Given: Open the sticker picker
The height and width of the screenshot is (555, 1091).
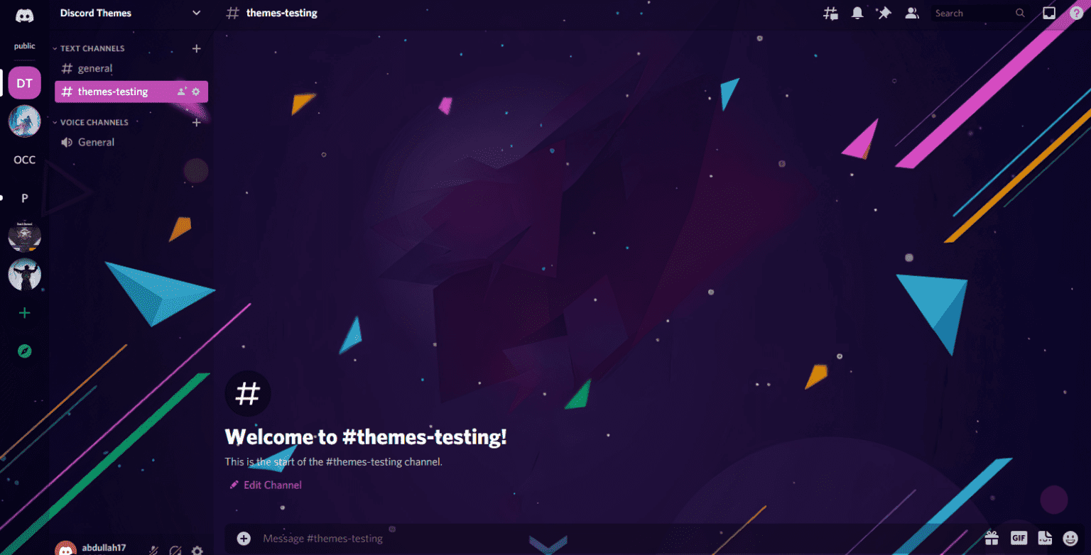Looking at the screenshot, I should (1044, 539).
